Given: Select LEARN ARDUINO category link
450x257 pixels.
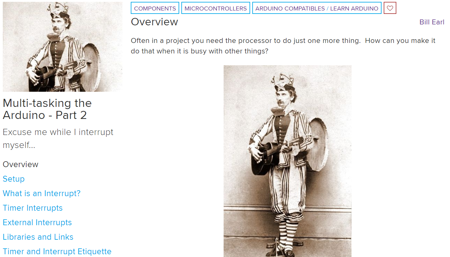Looking at the screenshot, I should tap(354, 8).
